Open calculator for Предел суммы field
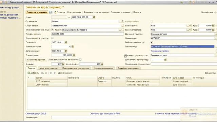217x122 pixels. pyautogui.click(x=74, y=55)
